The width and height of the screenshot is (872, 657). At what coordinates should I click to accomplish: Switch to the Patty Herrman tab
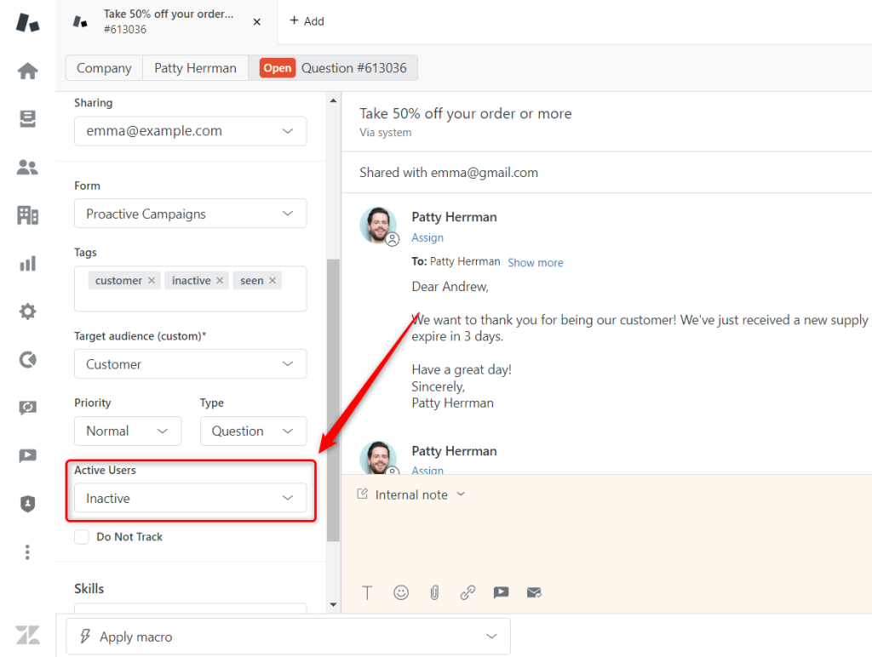click(x=195, y=67)
